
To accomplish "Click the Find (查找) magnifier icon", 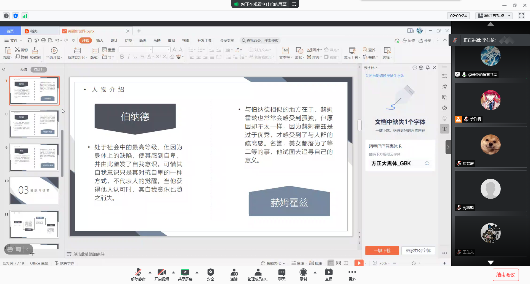I will tap(365, 50).
